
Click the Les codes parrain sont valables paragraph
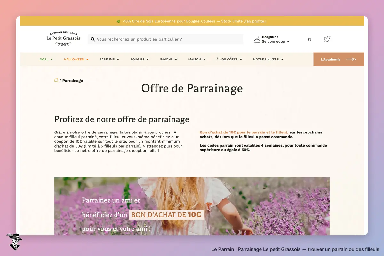coord(263,148)
